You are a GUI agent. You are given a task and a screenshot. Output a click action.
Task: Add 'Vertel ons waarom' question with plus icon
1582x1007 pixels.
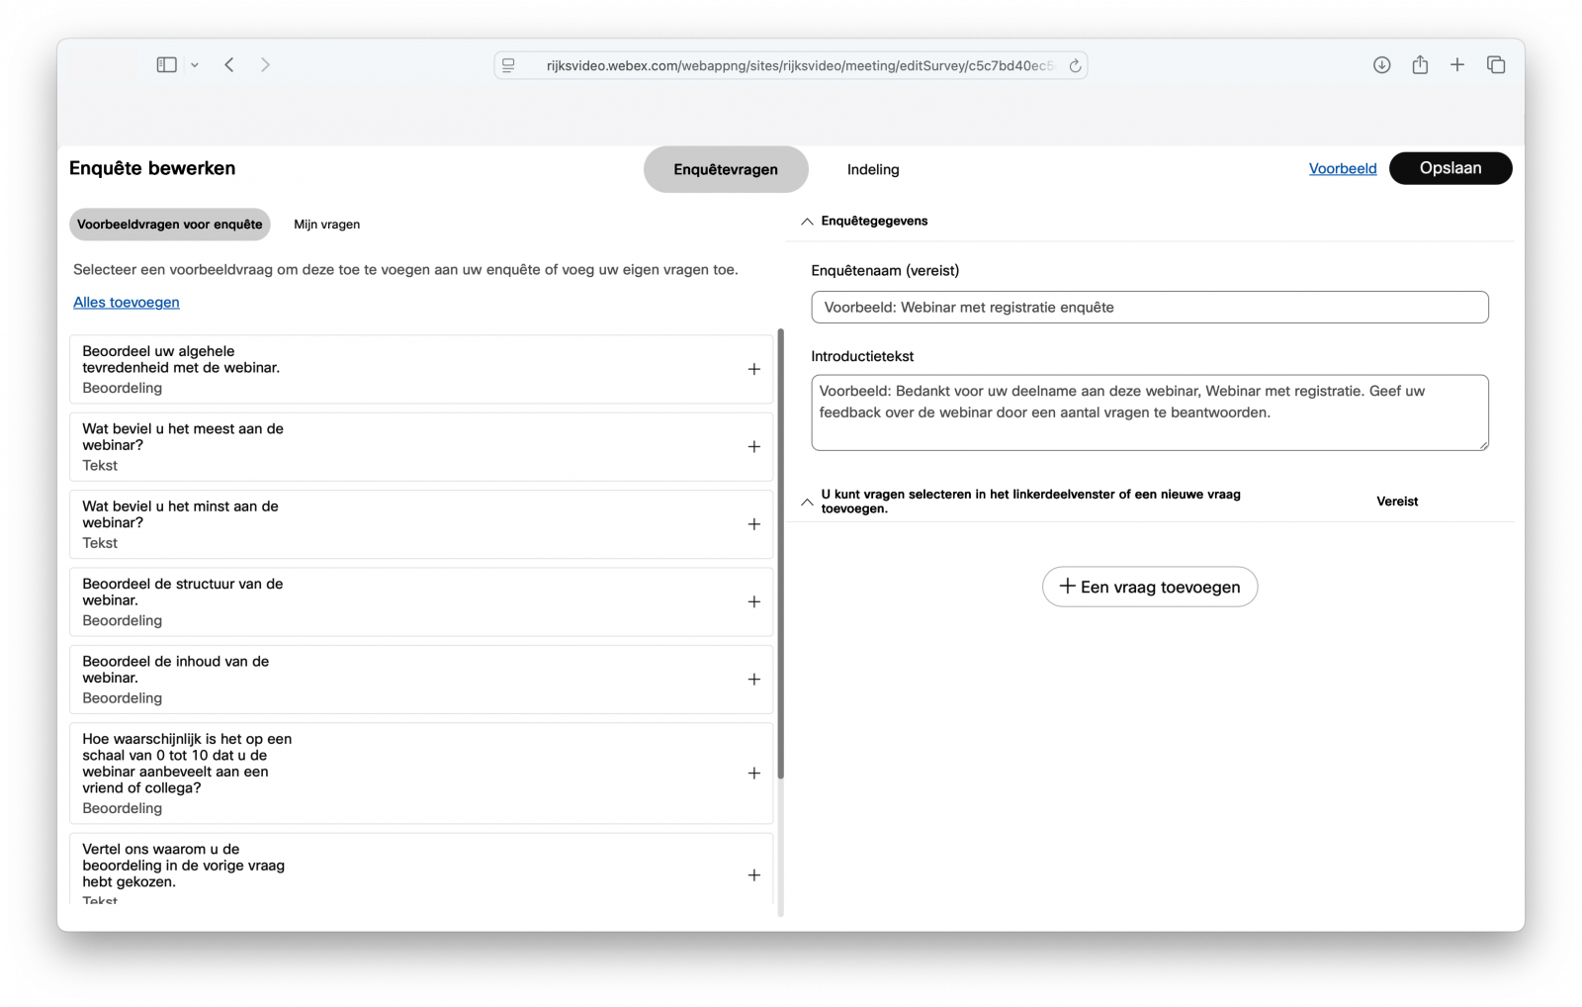coord(754,874)
